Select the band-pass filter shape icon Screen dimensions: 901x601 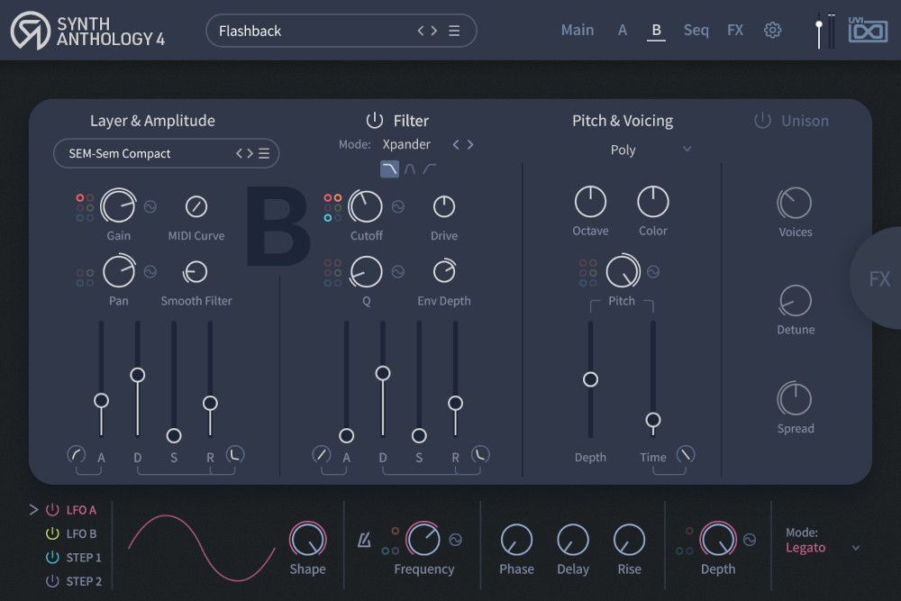(411, 168)
